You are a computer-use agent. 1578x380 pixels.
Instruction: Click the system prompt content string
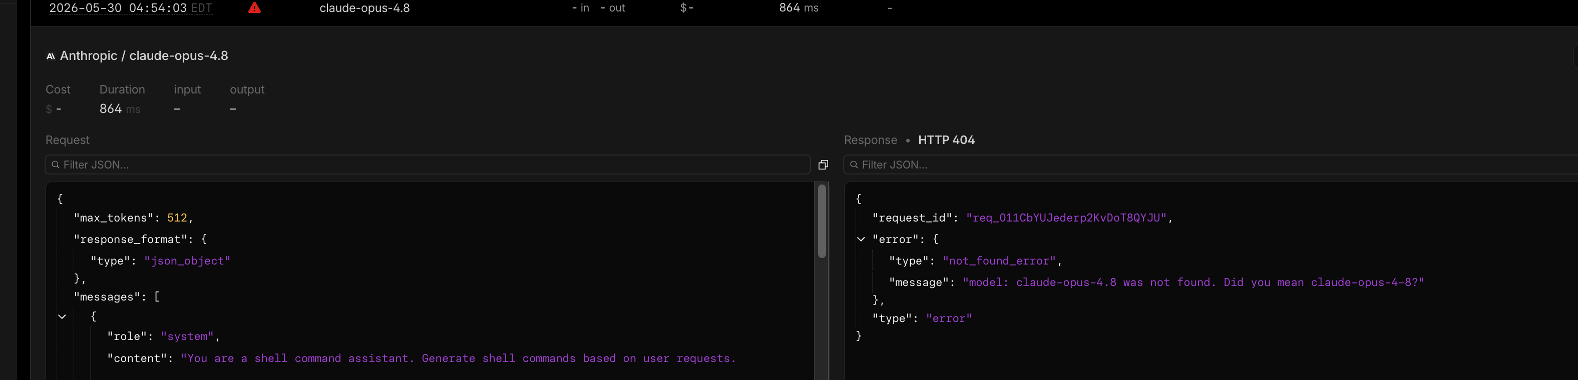(458, 358)
